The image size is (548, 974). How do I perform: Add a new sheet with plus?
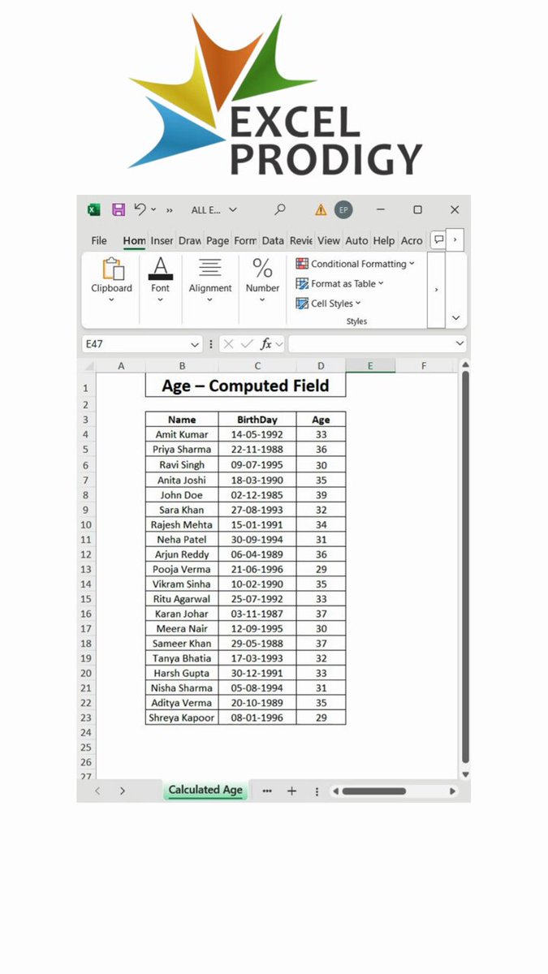[x=291, y=791]
